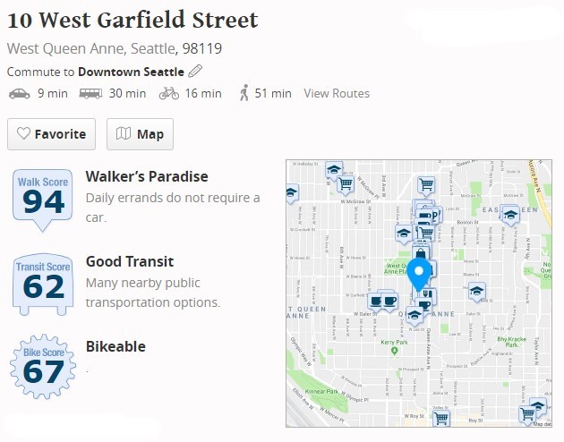
Task: Click the pencil icon to edit commute destination
Action: pyautogui.click(x=195, y=72)
